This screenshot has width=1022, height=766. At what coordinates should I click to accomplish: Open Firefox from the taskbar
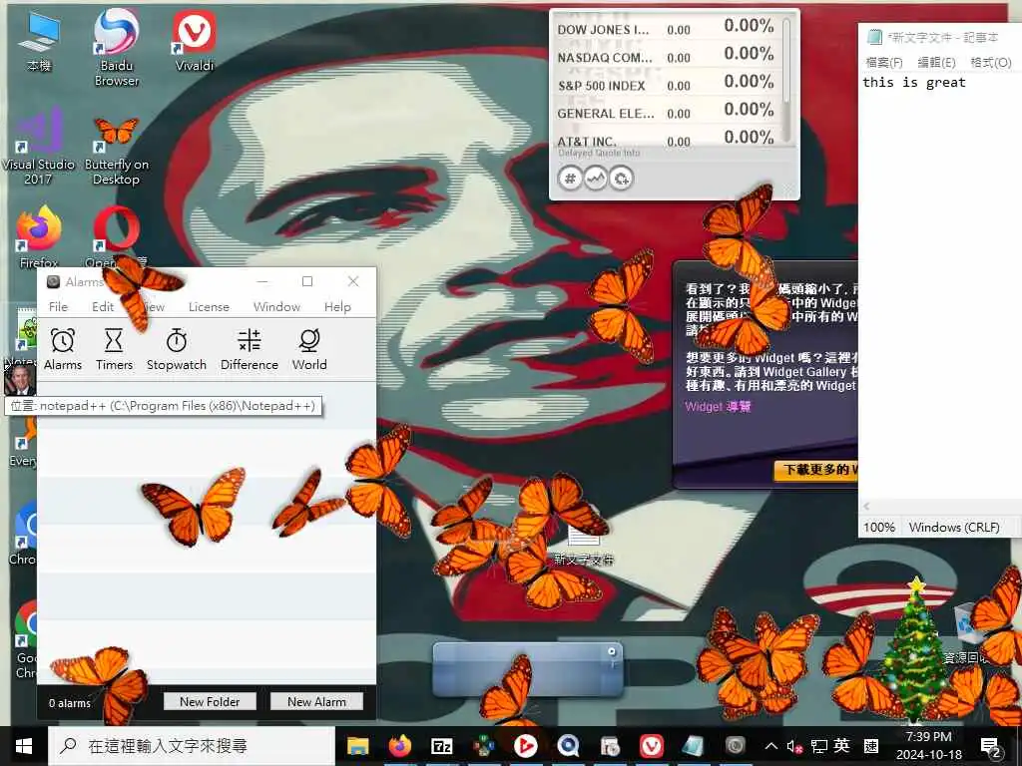tap(399, 746)
